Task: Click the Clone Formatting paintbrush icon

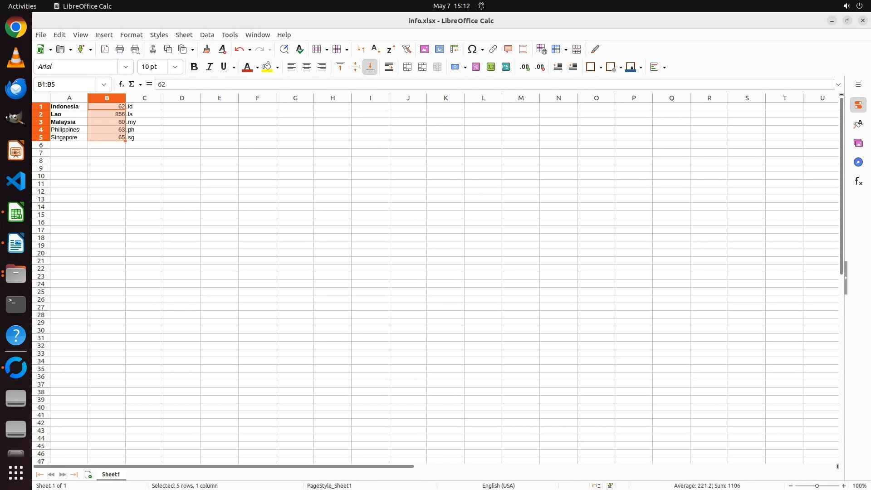Action: [x=206, y=49]
